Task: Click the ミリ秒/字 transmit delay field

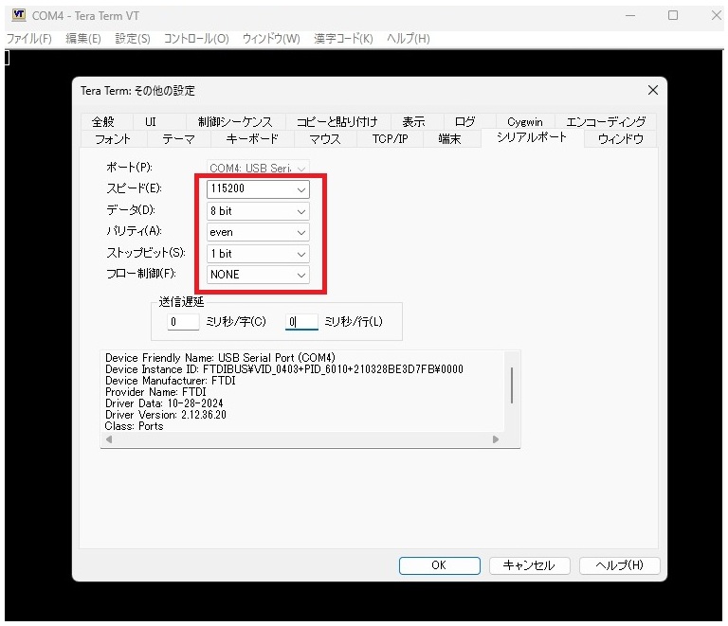Action: 183,322
